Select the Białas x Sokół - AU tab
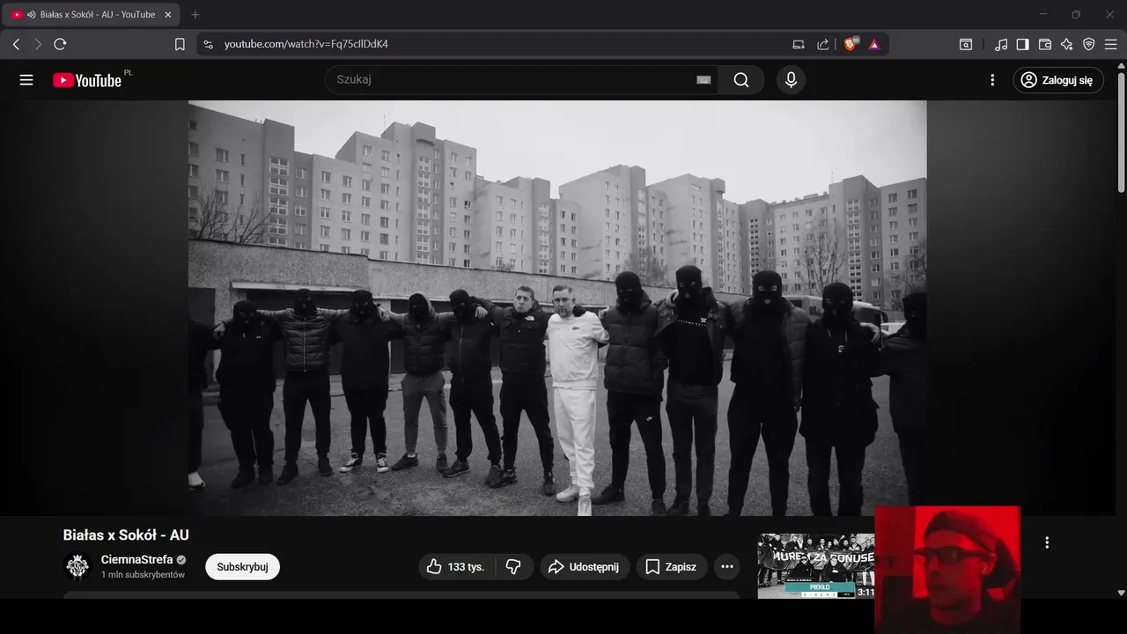 click(x=92, y=14)
